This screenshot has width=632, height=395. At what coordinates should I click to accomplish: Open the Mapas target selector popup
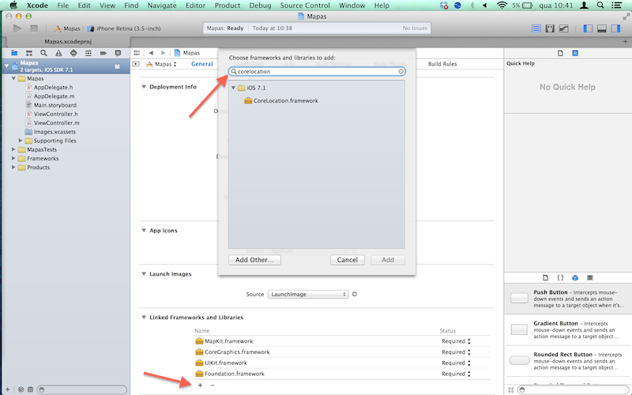tap(161, 64)
